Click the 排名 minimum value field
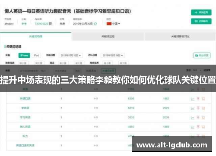This screenshot has width=216, height=156. coord(63,63)
